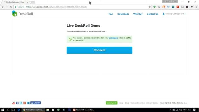Click the gray cloud extension icon

coord(159,7)
